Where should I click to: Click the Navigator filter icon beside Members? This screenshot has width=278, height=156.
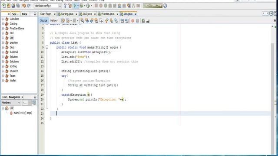coord(34,103)
